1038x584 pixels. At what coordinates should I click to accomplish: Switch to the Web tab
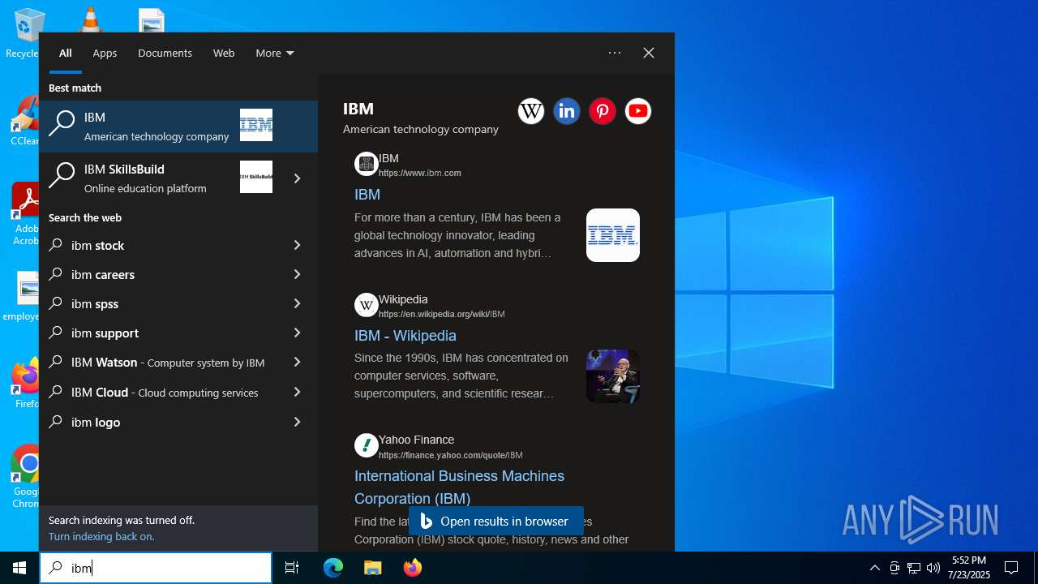(x=224, y=53)
